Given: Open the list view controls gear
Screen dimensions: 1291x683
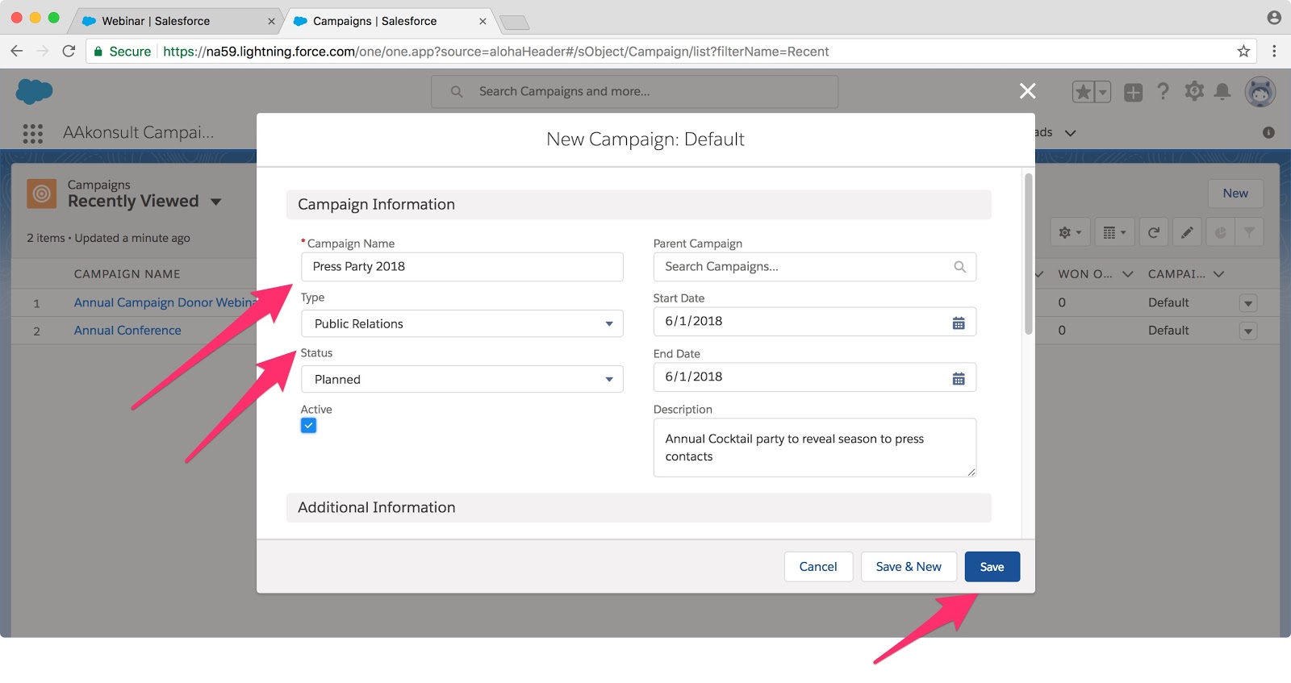Looking at the screenshot, I should [1070, 232].
